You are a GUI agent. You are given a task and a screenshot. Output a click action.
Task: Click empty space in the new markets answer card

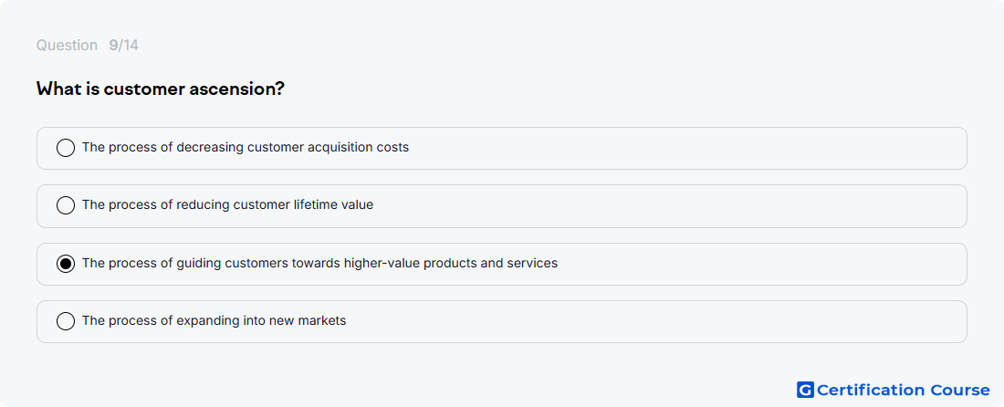pos(654,321)
